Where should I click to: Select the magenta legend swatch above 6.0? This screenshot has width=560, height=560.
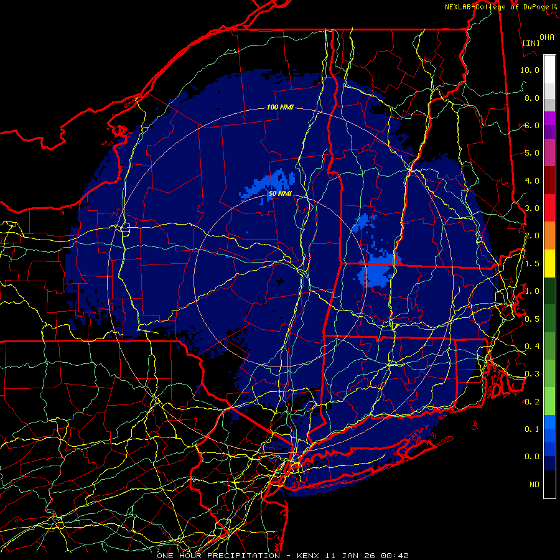click(x=549, y=118)
